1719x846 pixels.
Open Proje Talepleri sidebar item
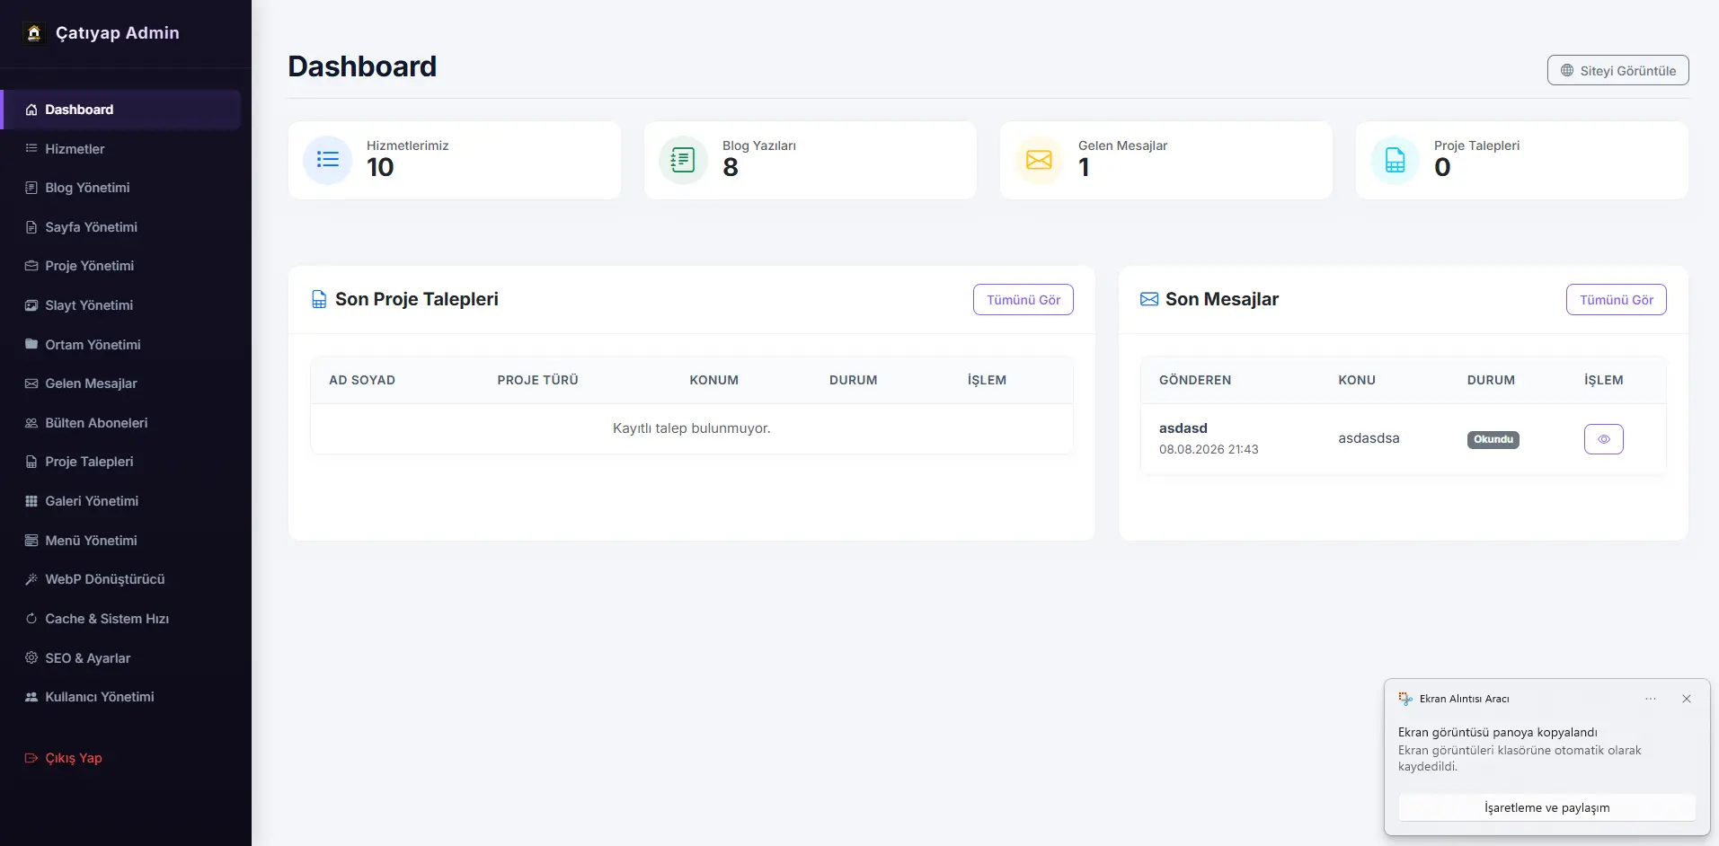(122, 462)
